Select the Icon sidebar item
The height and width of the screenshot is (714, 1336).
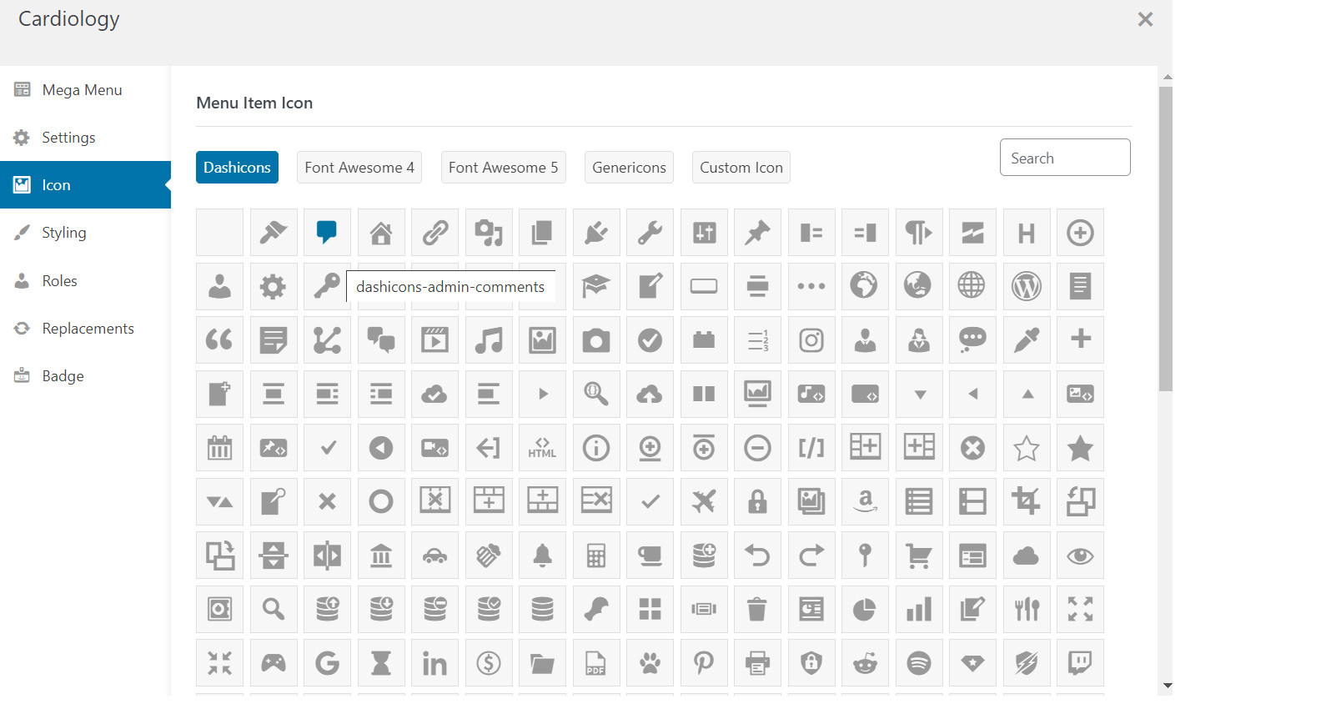pos(85,184)
